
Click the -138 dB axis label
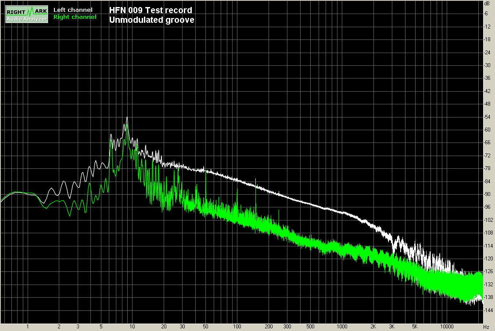(x=488, y=297)
